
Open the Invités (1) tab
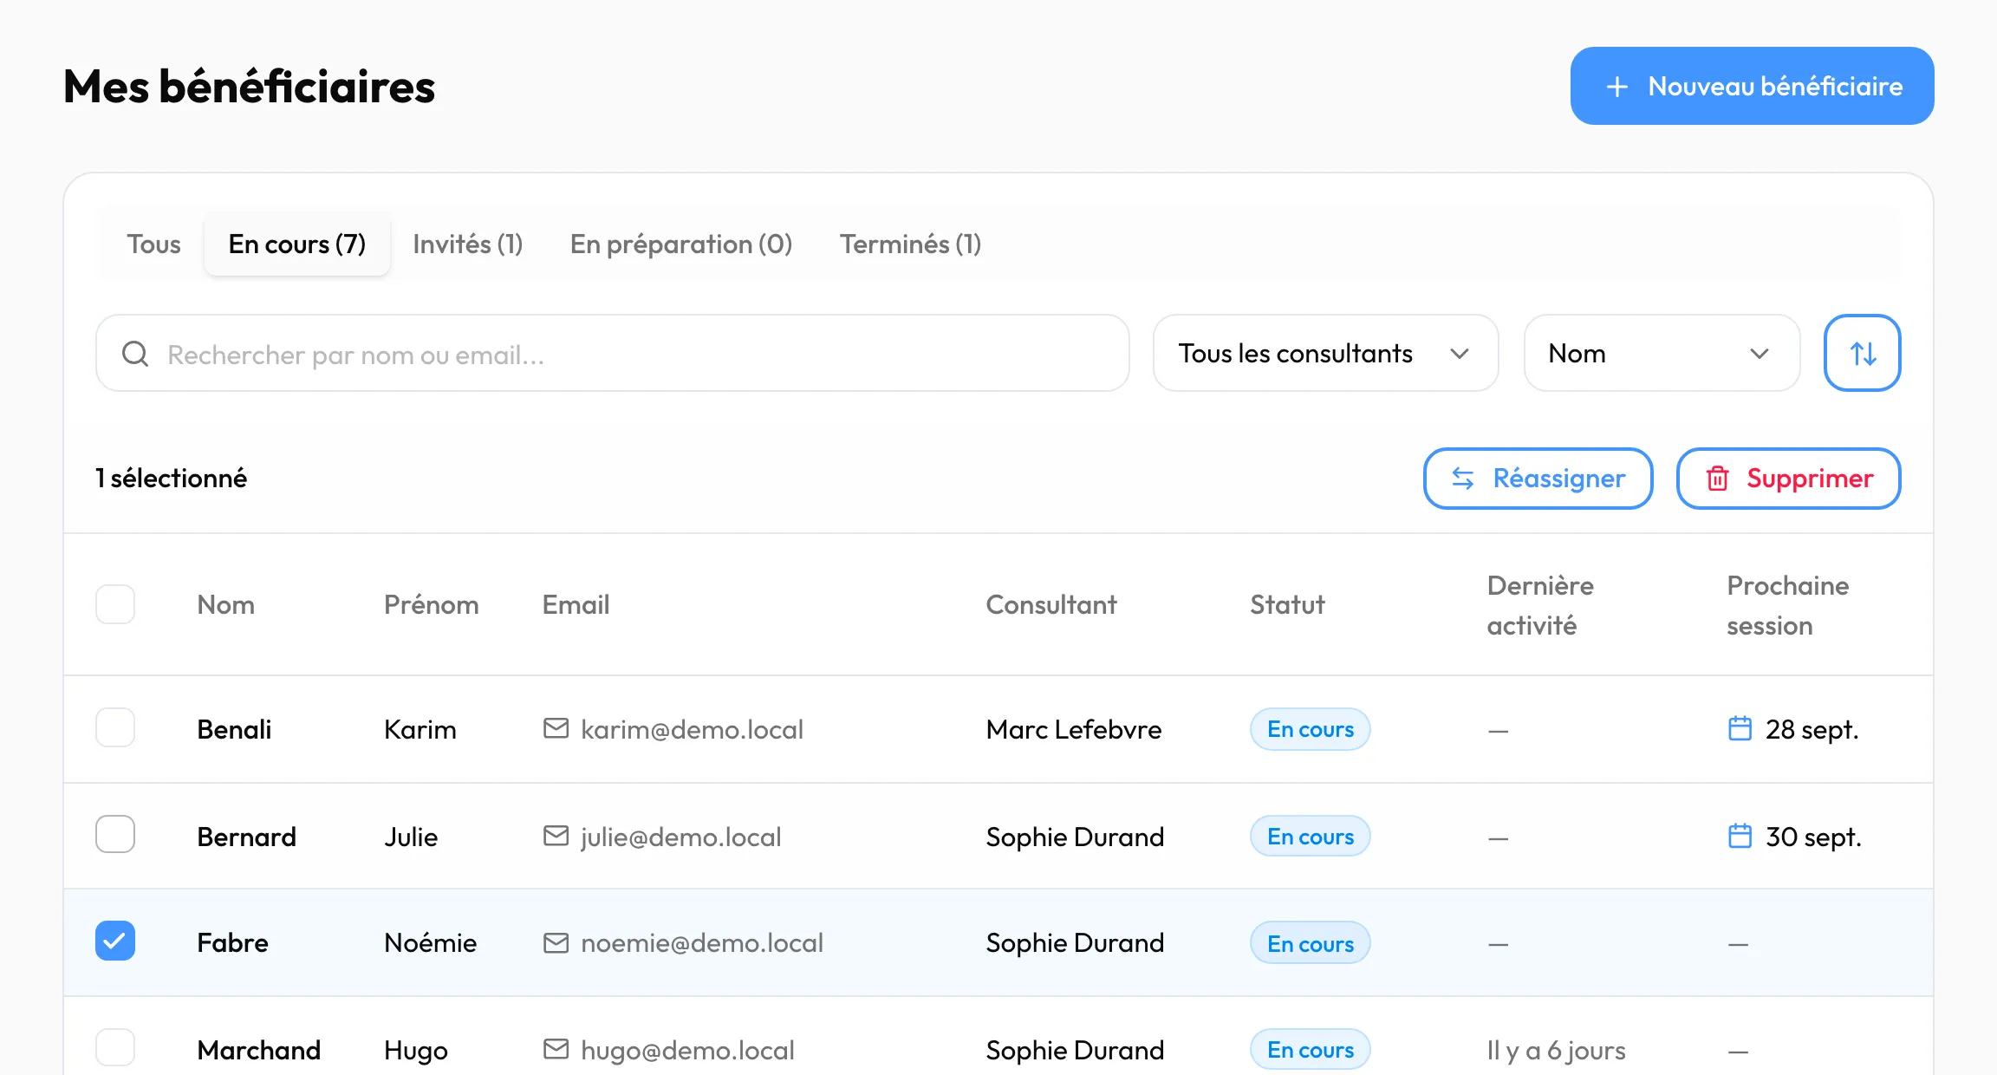(468, 244)
